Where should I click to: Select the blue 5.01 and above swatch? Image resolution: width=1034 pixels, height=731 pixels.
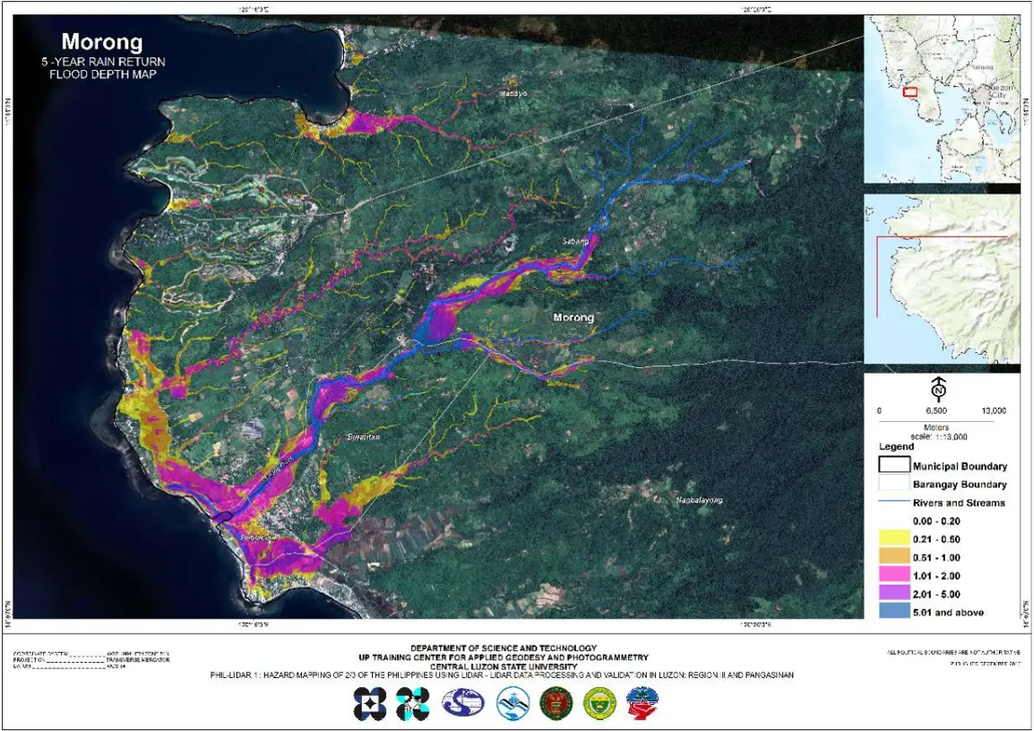click(x=892, y=613)
